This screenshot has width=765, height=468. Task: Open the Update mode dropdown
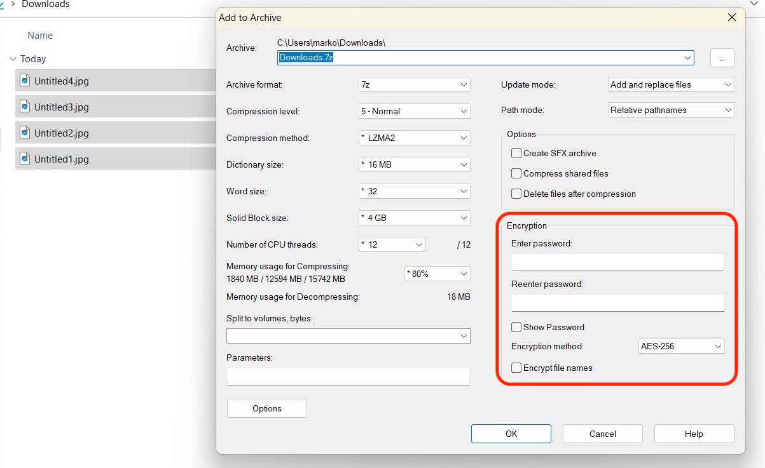tap(671, 84)
